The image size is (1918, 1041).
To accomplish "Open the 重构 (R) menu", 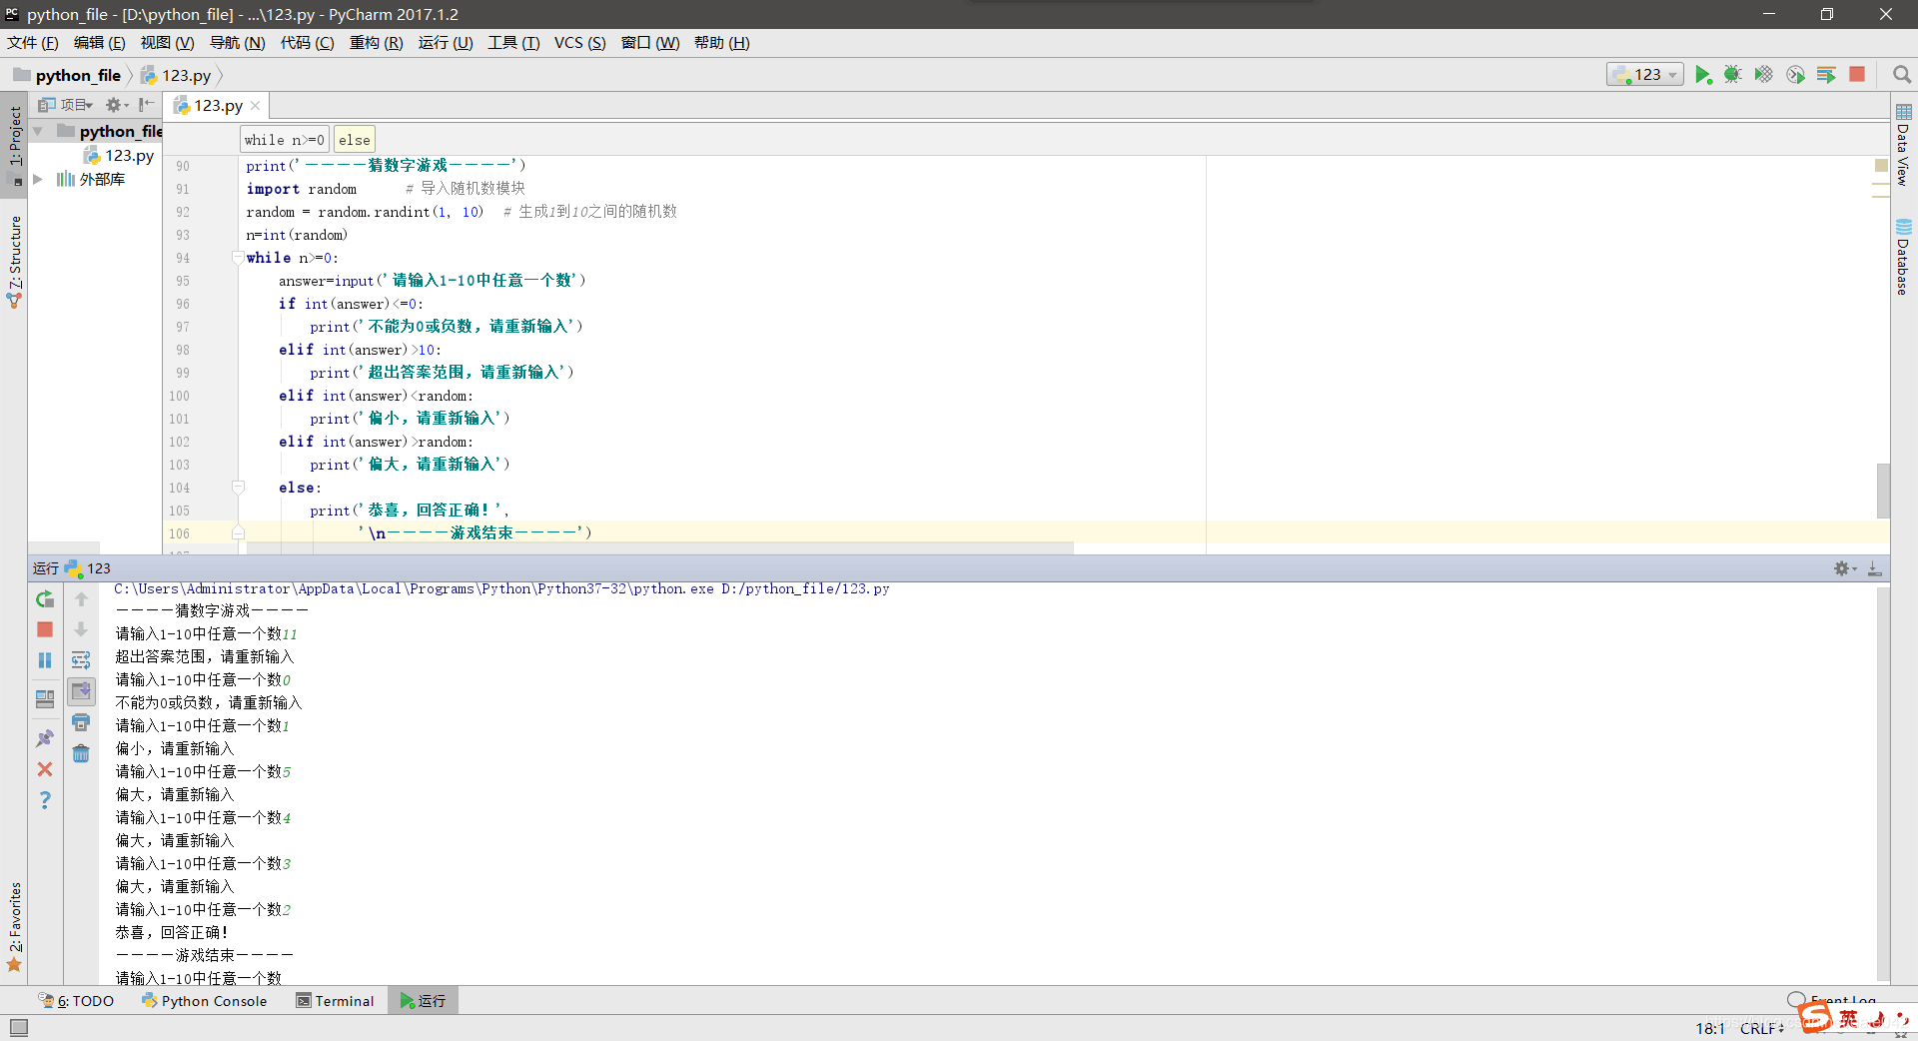I will (376, 43).
